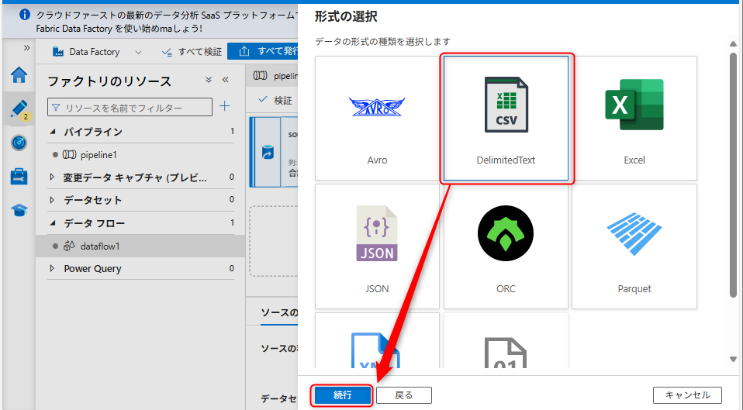743x410 pixels.
Task: Click the Validate all (すべて検証) button
Action: [192, 52]
